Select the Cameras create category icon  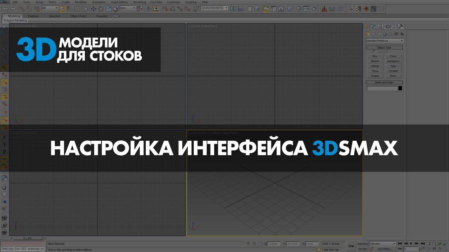tap(385, 34)
